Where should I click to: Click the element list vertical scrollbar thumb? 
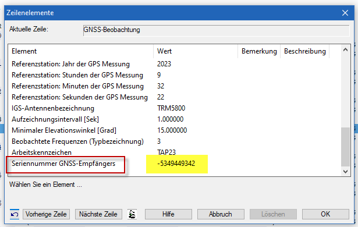point(345,147)
